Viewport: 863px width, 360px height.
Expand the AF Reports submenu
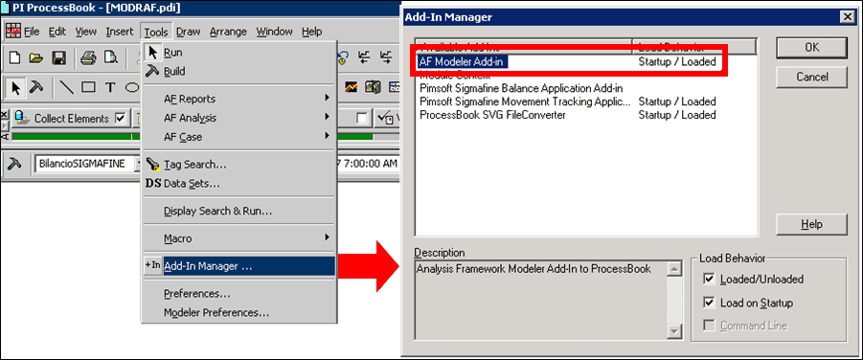[x=238, y=99]
